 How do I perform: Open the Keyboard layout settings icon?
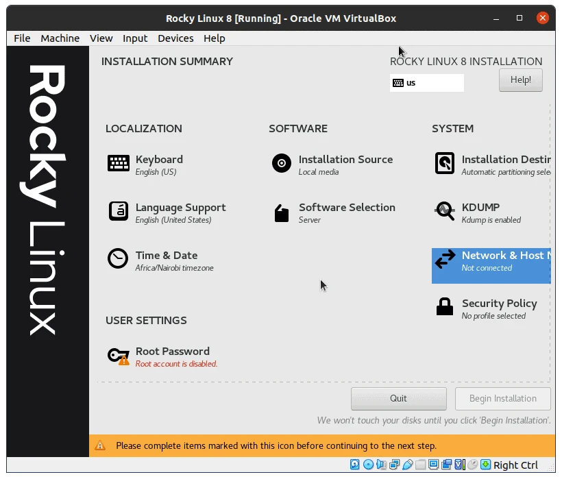pyautogui.click(x=118, y=163)
